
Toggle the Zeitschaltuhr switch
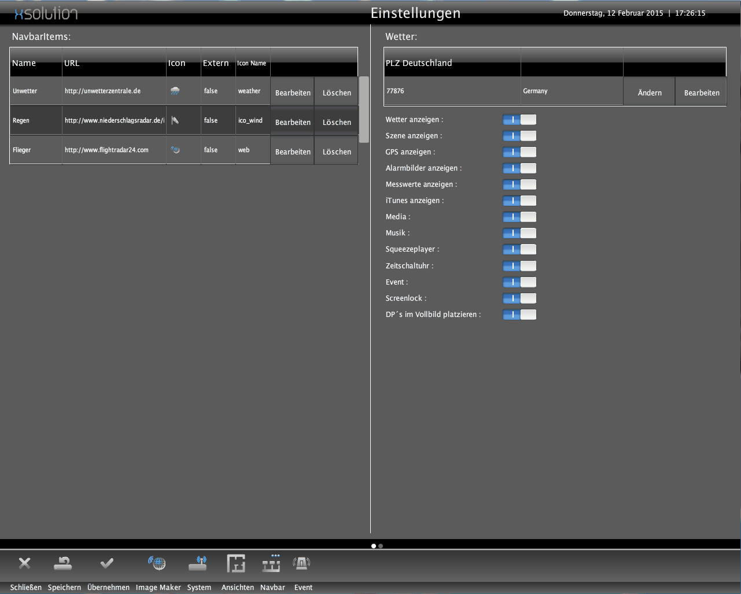519,266
